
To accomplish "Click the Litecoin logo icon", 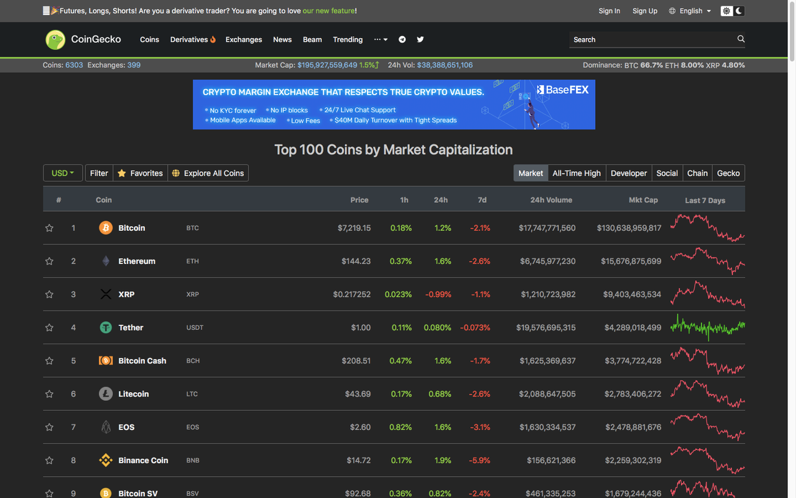I will pyautogui.click(x=106, y=393).
